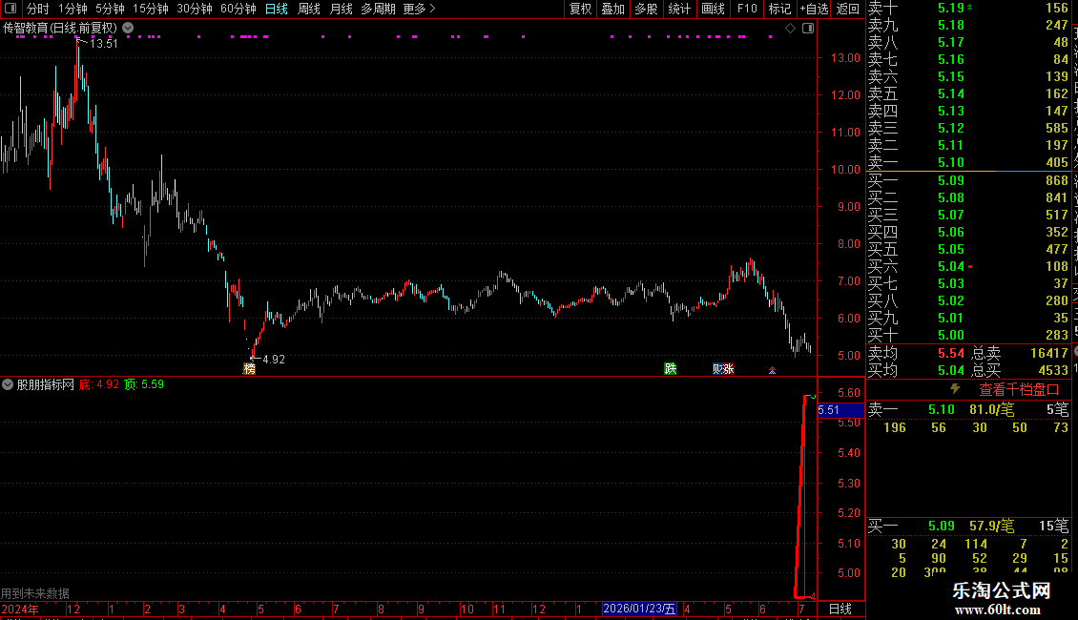Select the 卖一 5.10 order book row

pyautogui.click(x=968, y=163)
